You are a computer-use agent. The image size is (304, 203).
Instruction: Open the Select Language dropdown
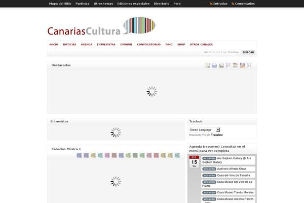click(x=205, y=129)
